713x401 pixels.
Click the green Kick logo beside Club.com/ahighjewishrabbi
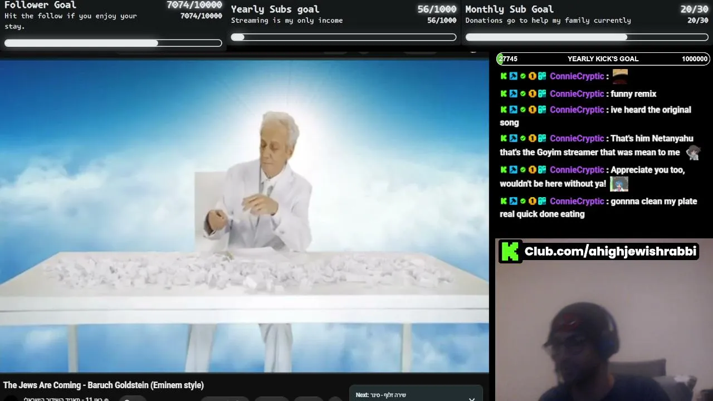510,251
